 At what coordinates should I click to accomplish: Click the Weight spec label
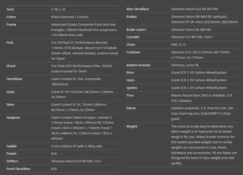click(x=132, y=126)
